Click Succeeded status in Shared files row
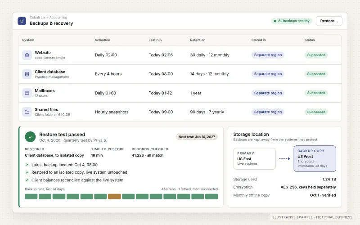Viewport: 360px width, 225px height. coord(316,112)
